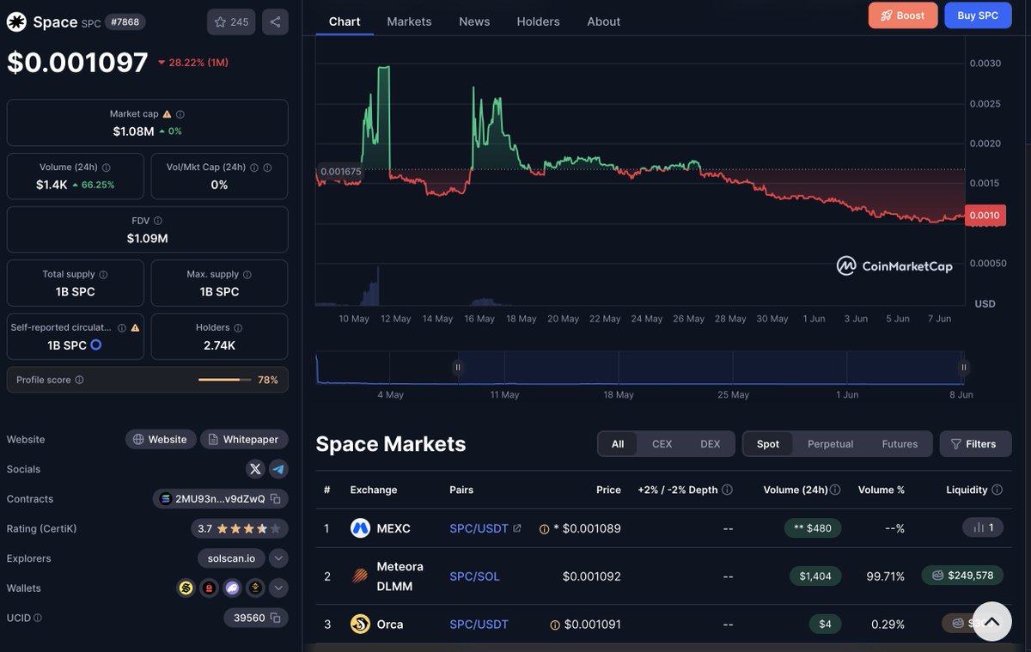The width and height of the screenshot is (1031, 652).
Task: Click the Holders info icon
Action: pyautogui.click(x=238, y=327)
